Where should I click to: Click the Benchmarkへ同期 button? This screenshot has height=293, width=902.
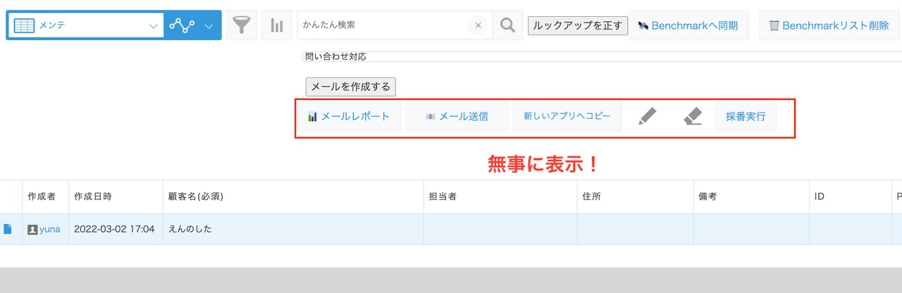coord(688,25)
